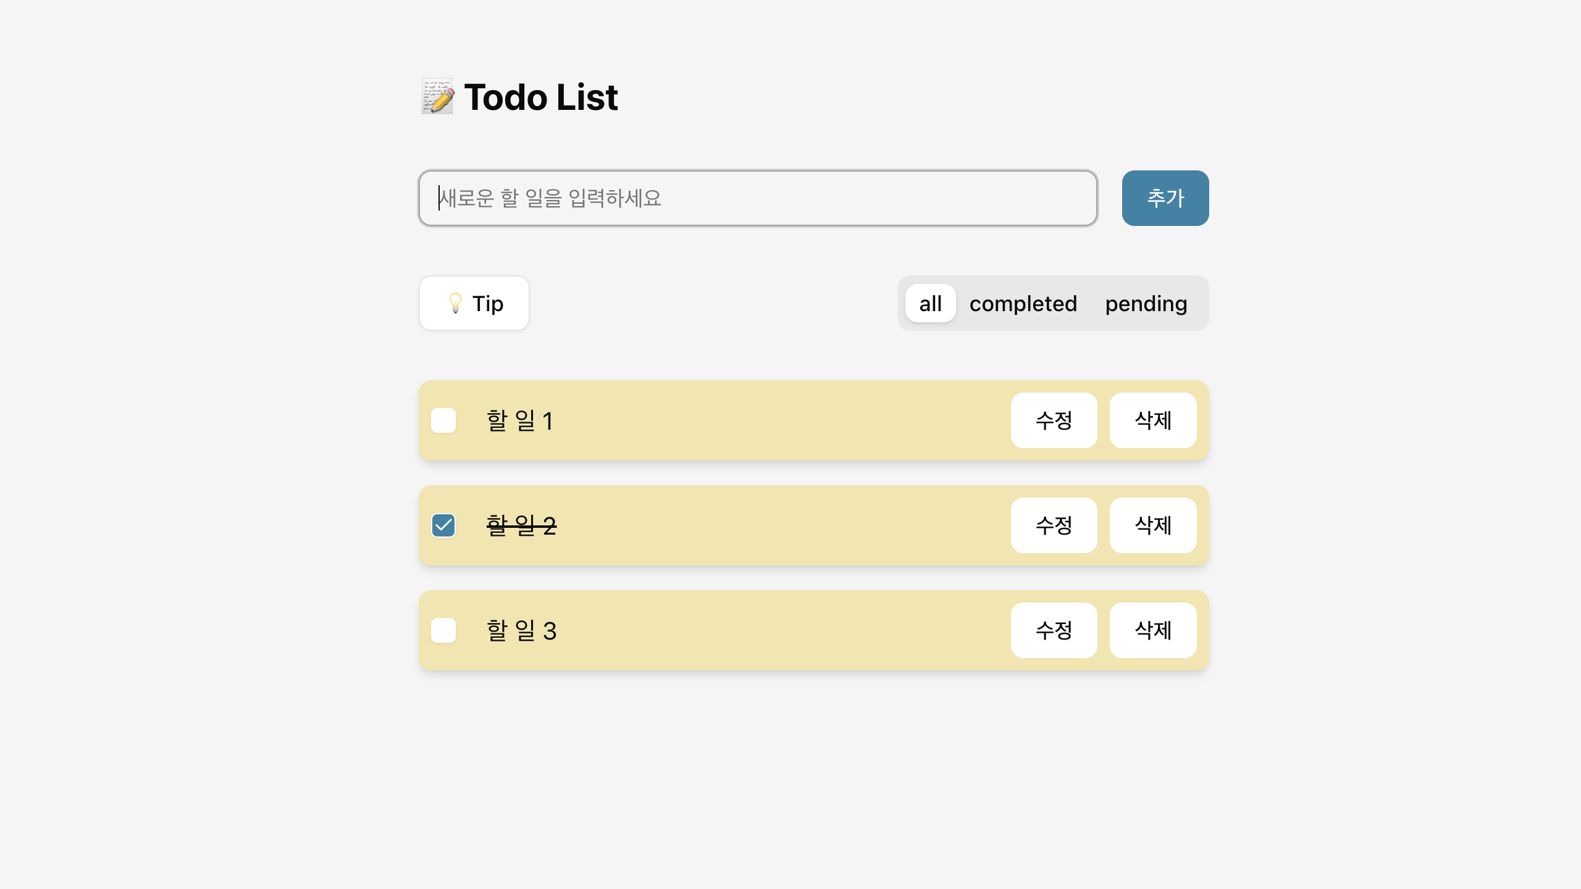Click 수정 next to 할 일 3
The width and height of the screenshot is (1581, 889).
pyautogui.click(x=1054, y=630)
